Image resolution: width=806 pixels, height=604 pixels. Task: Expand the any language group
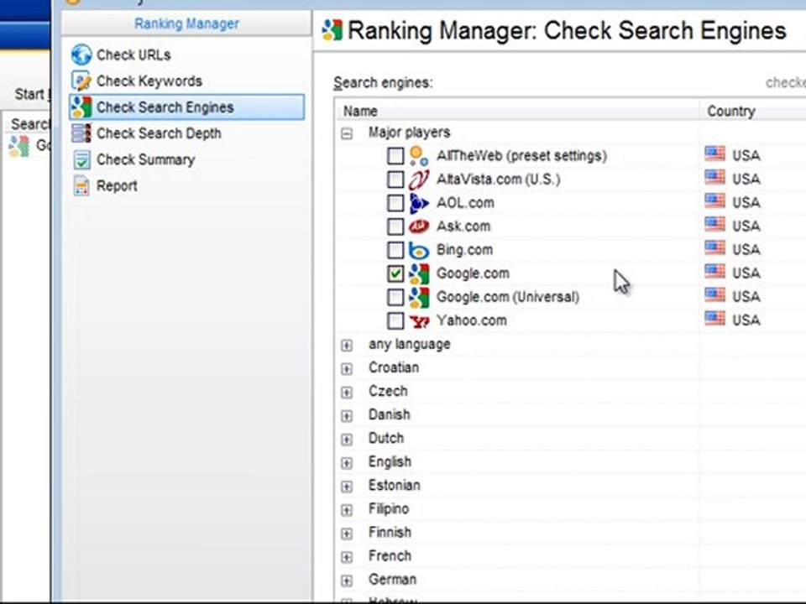[x=347, y=345]
